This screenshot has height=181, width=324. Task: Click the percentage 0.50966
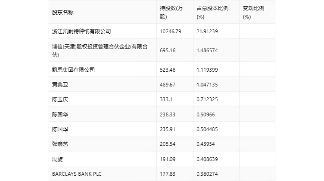point(206,114)
